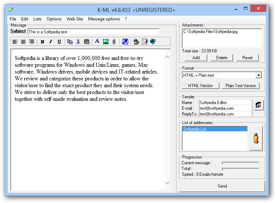Click the notepad with pen icon
276x203 pixels.
pos(145,42)
